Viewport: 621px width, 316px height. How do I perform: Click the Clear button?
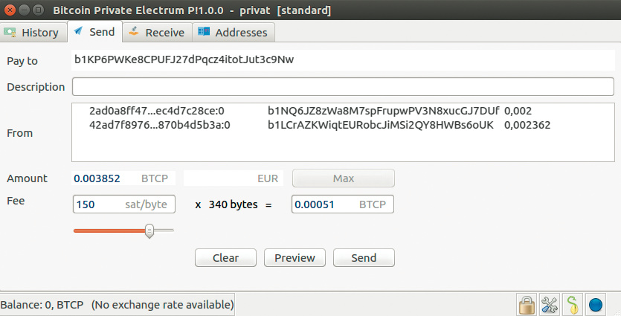tap(225, 258)
